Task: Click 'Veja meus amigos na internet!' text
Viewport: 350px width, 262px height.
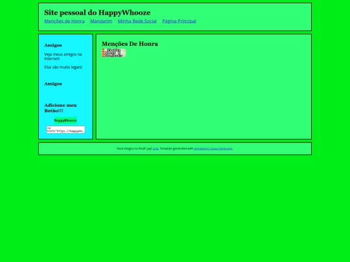Action: click(x=63, y=56)
